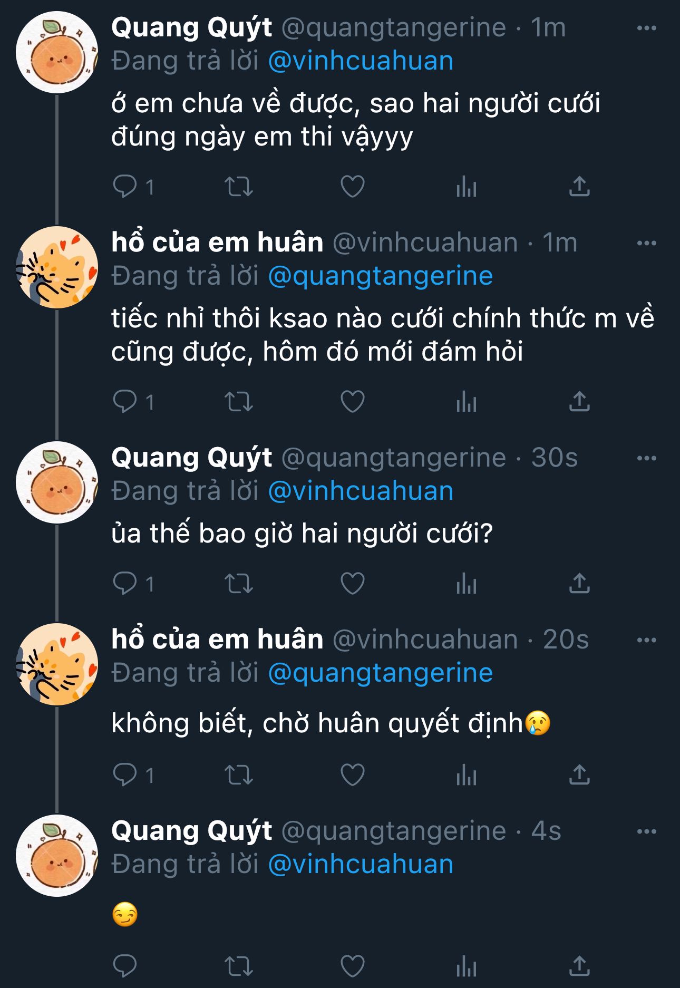
Task: Like the first tweet about 'em chưa về được'
Action: 353,187
